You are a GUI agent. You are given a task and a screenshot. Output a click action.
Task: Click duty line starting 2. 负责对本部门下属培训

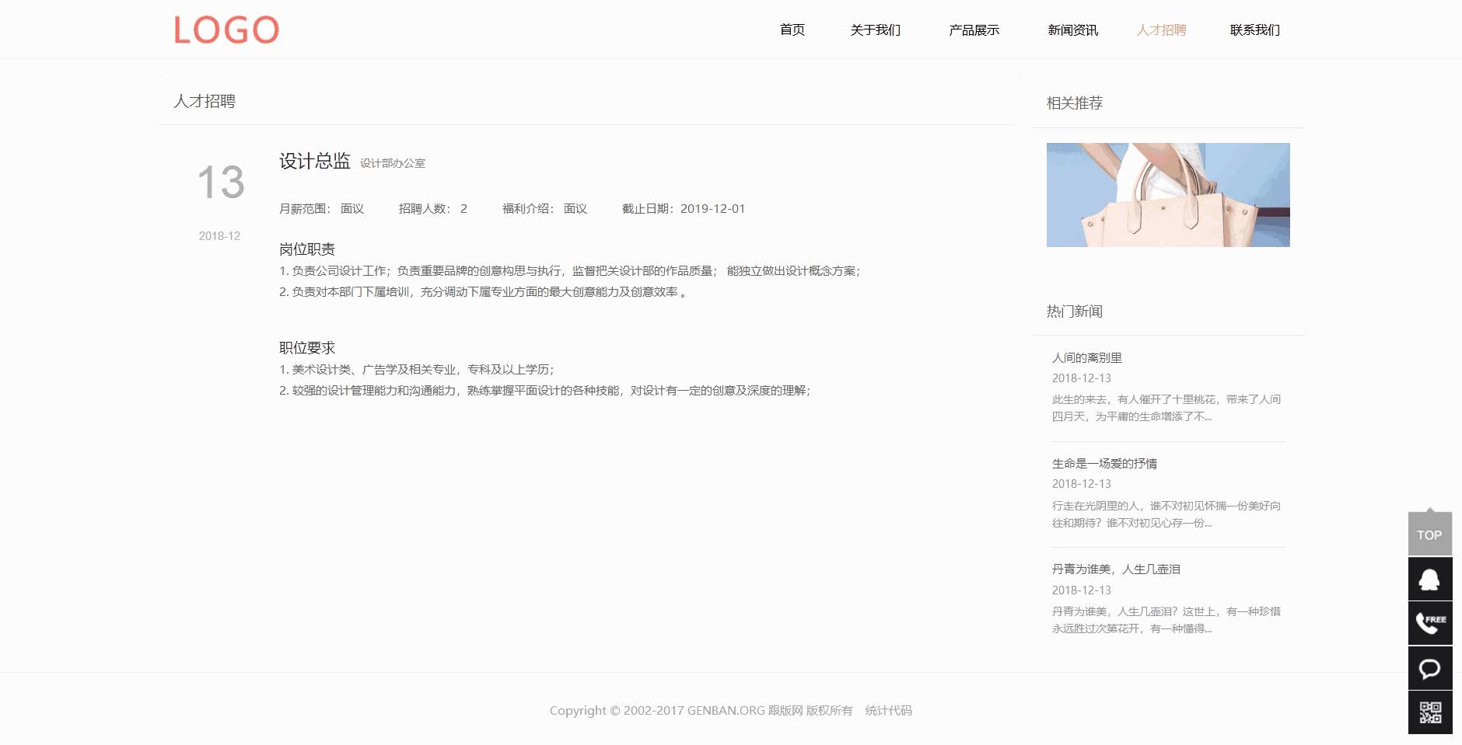click(x=483, y=292)
